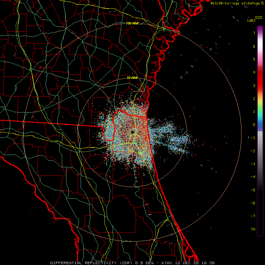Screen dimensions: 265x265
Task: Click the gray -2 dB segment of color bar
Action: [x=260, y=151]
